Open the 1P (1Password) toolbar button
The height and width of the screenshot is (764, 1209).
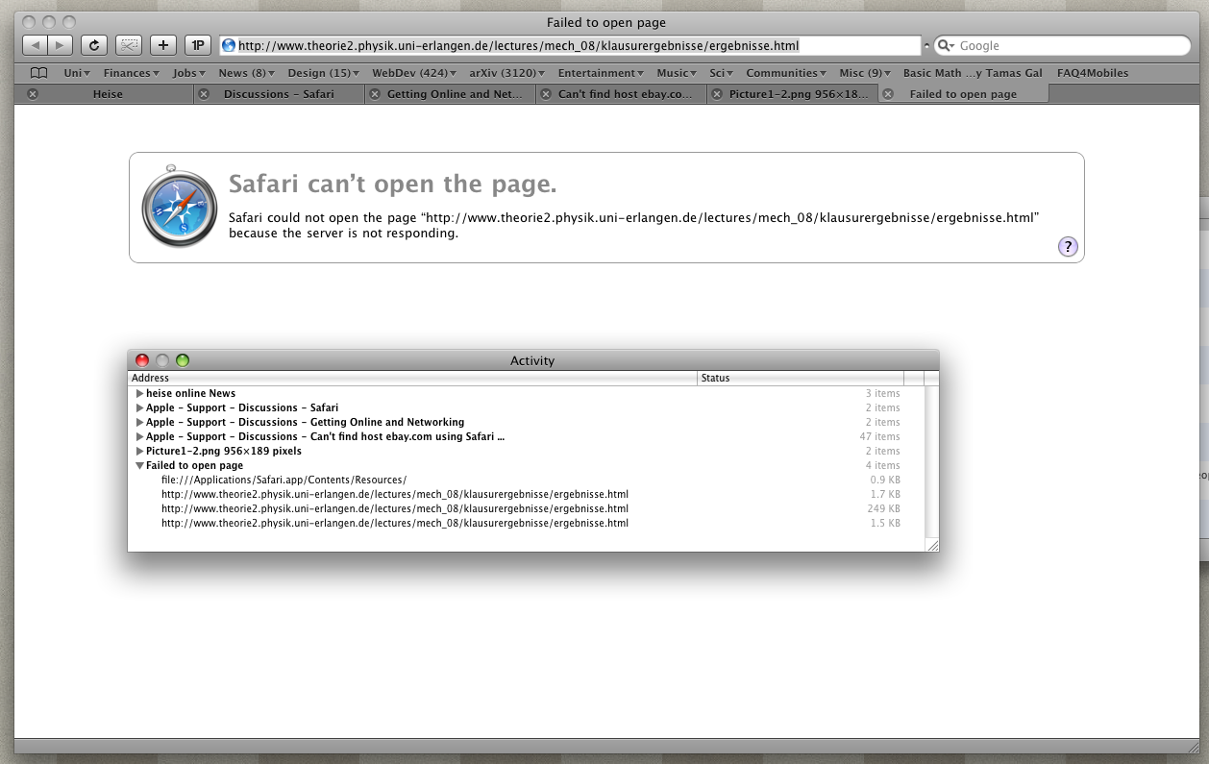[x=197, y=45]
